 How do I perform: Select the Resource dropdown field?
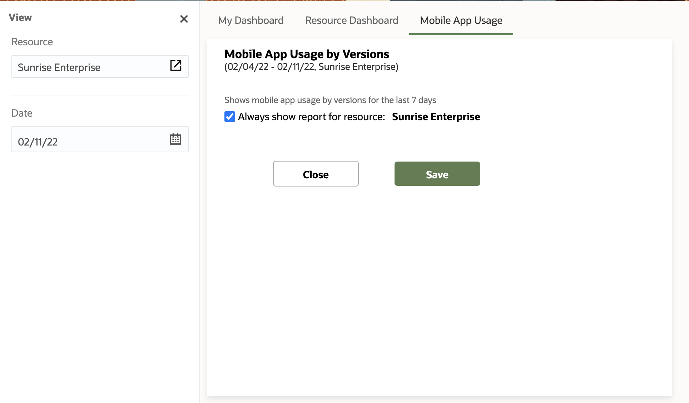[x=100, y=67]
